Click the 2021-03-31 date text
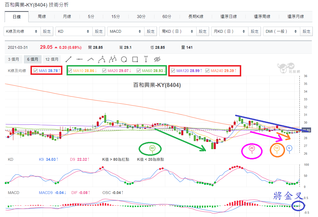Screen dimensions: 318x217 18,47
